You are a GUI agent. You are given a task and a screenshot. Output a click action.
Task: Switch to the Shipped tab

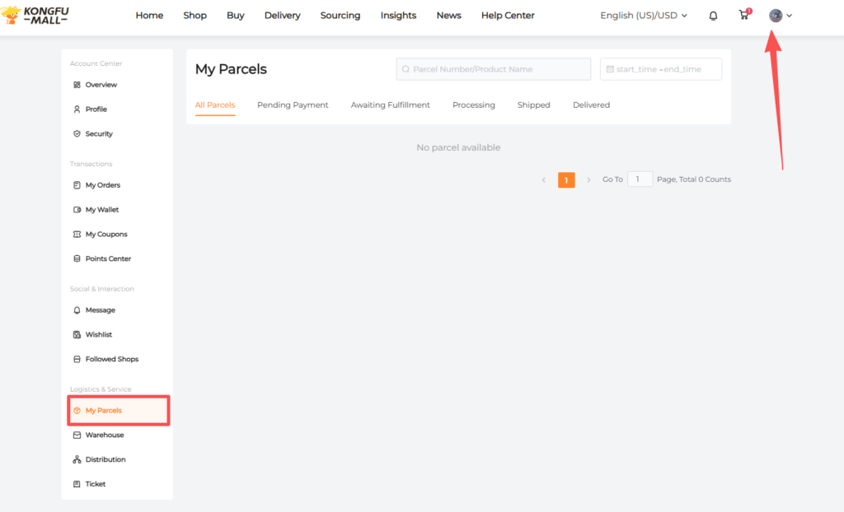(533, 105)
